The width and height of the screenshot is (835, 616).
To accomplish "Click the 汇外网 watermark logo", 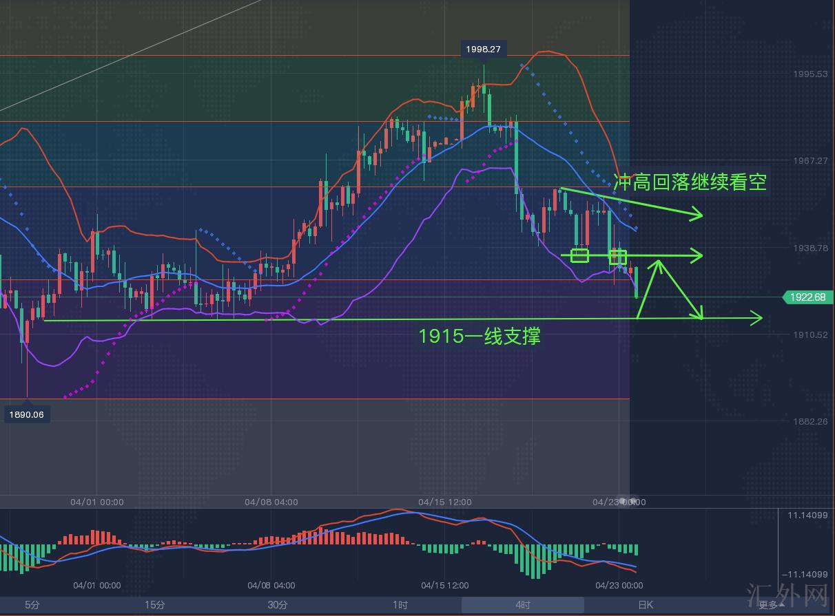I will pyautogui.click(x=787, y=592).
